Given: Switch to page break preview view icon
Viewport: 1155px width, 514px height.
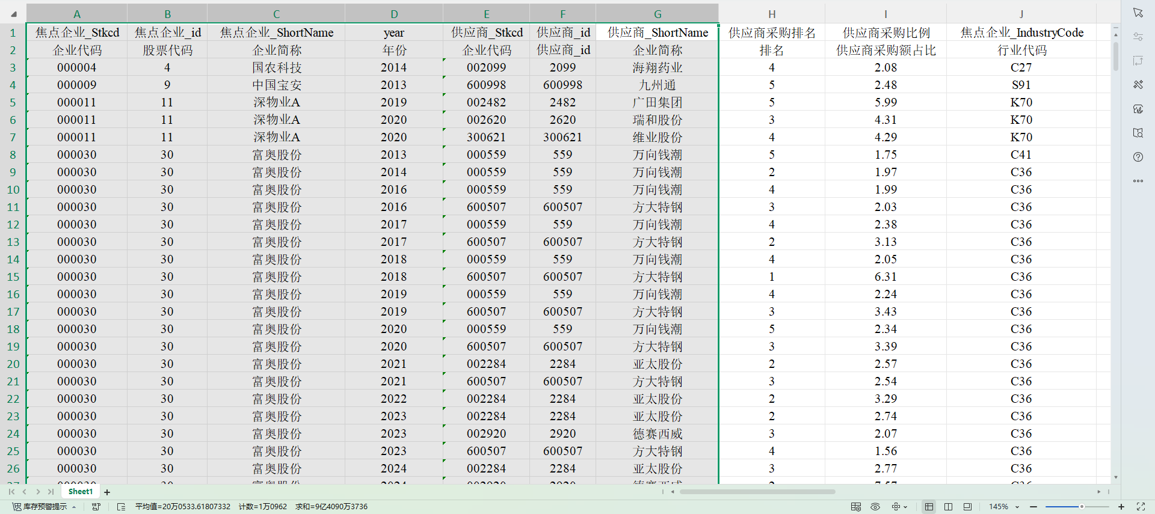Looking at the screenshot, I should 948,507.
